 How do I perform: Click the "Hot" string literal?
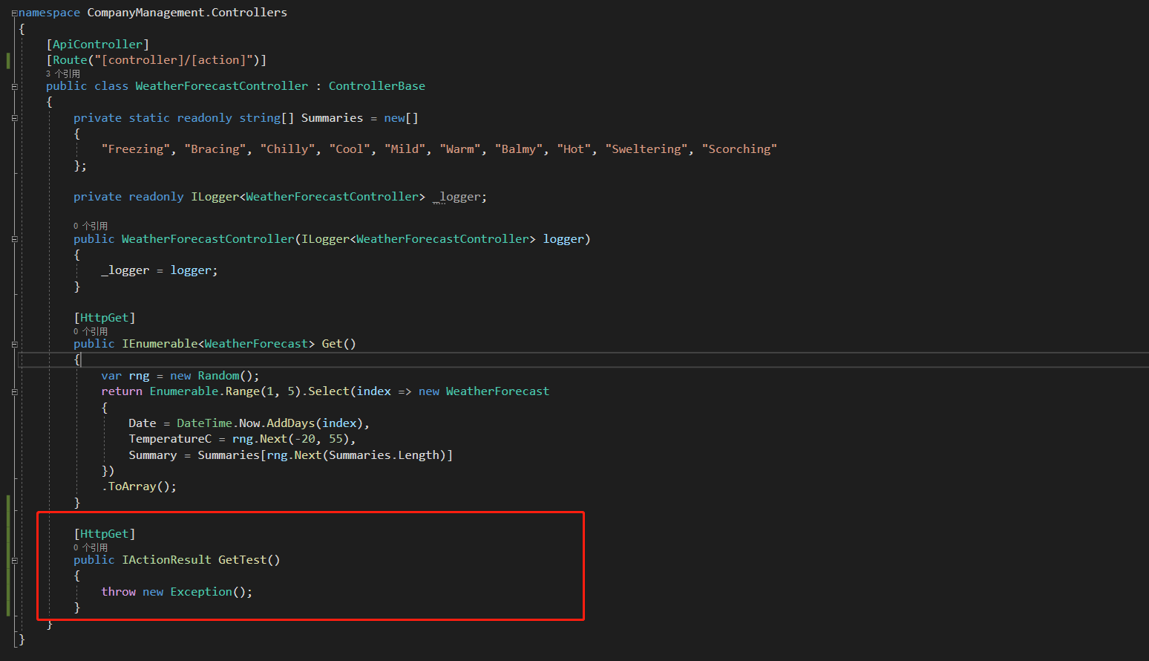[574, 149]
